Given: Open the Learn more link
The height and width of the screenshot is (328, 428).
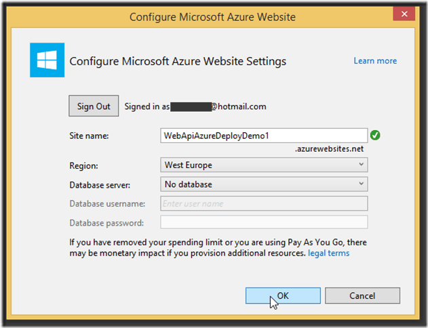Looking at the screenshot, I should [x=375, y=60].
